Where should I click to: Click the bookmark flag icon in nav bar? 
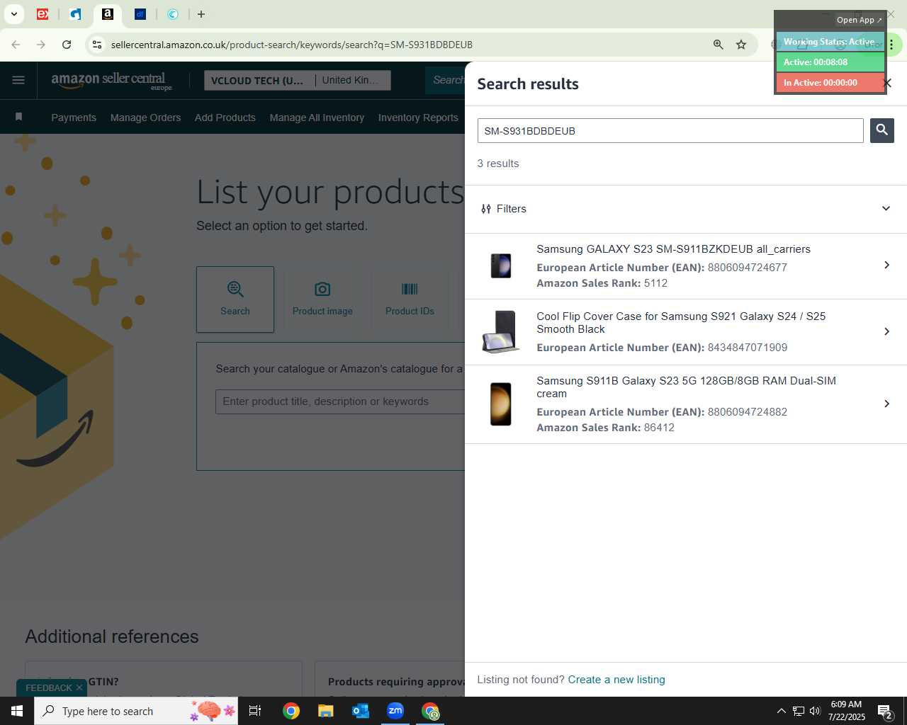tap(19, 117)
